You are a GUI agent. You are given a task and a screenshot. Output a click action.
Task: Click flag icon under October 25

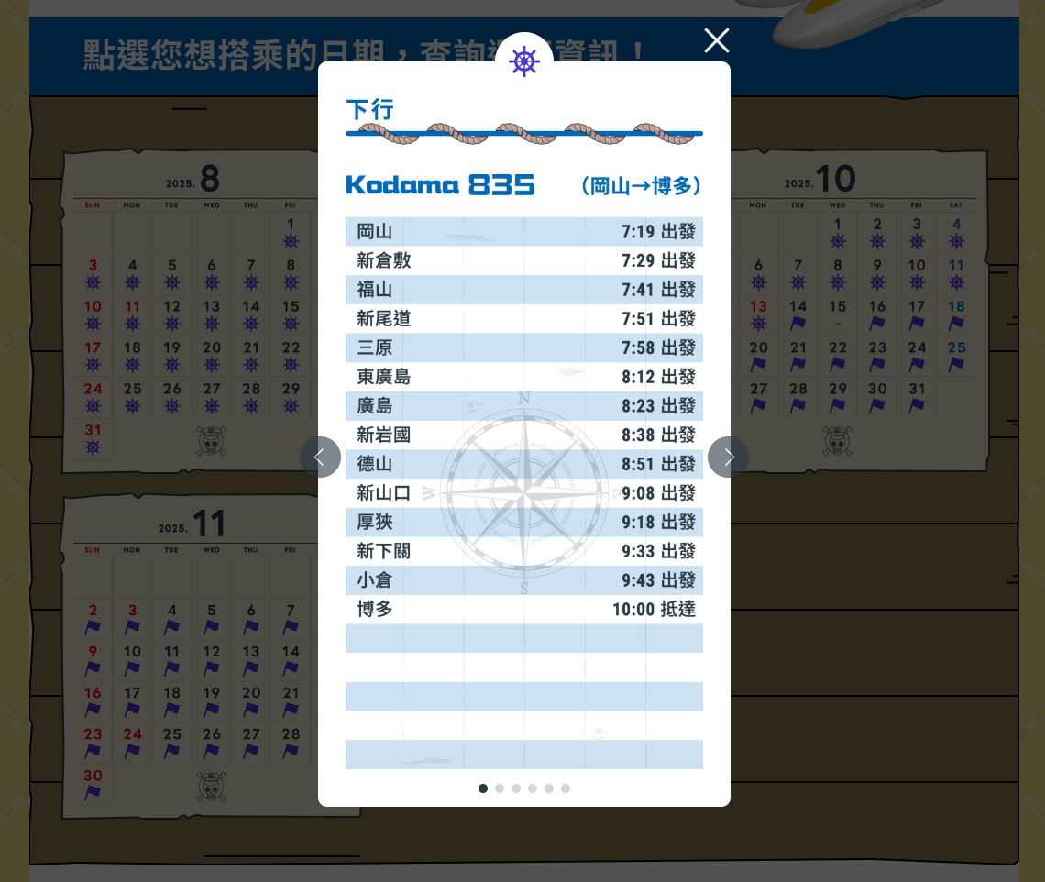click(x=956, y=365)
